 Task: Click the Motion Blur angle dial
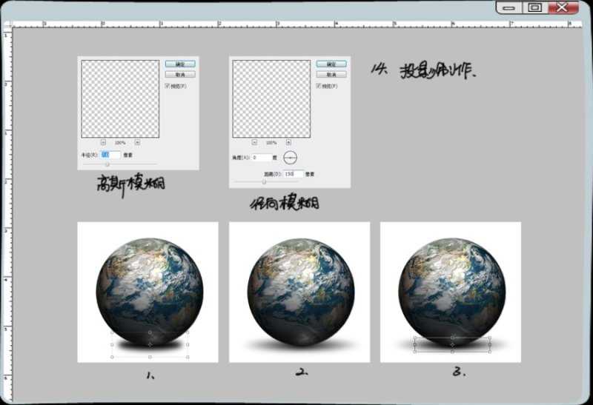290,158
